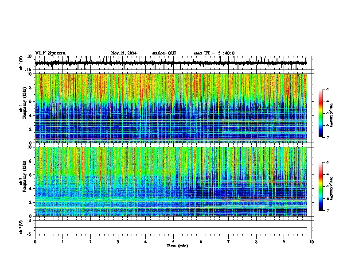Click the "4" kHz tick on ch.2 frequency axis

(x=31, y=189)
